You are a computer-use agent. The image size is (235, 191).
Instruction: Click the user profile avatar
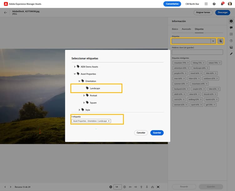pos(230,4)
